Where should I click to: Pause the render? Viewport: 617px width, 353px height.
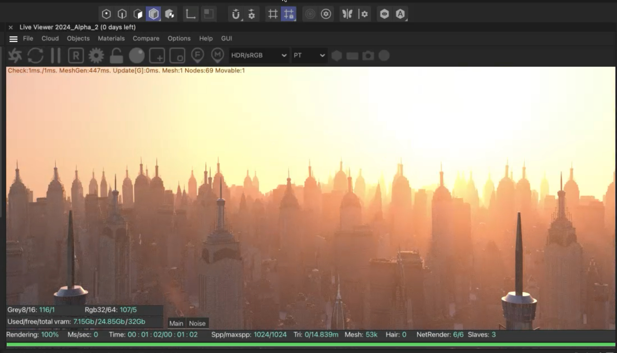pyautogui.click(x=55, y=55)
